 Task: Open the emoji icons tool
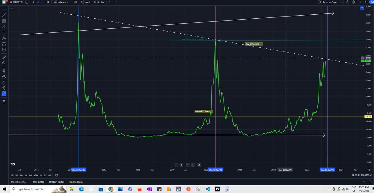4,50
